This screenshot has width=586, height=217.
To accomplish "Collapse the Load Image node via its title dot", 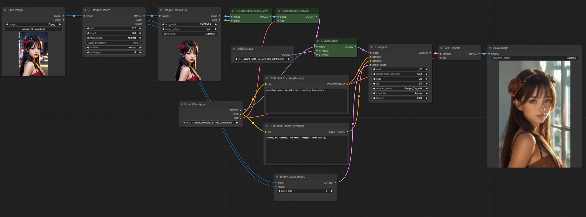I will pyautogui.click(x=5, y=10).
